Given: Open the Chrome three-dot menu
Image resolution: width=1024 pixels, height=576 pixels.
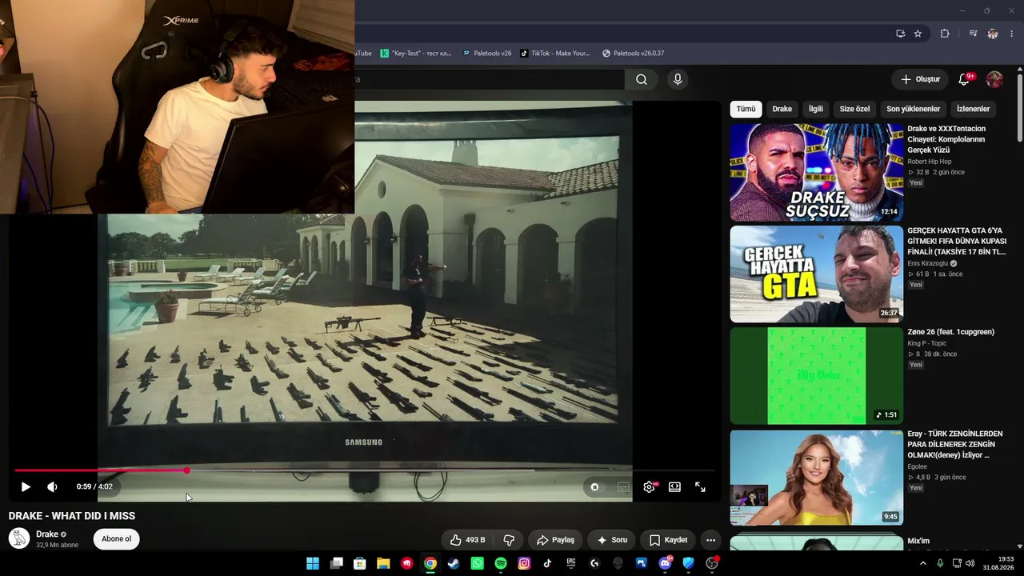Looking at the screenshot, I should pyautogui.click(x=1012, y=34).
